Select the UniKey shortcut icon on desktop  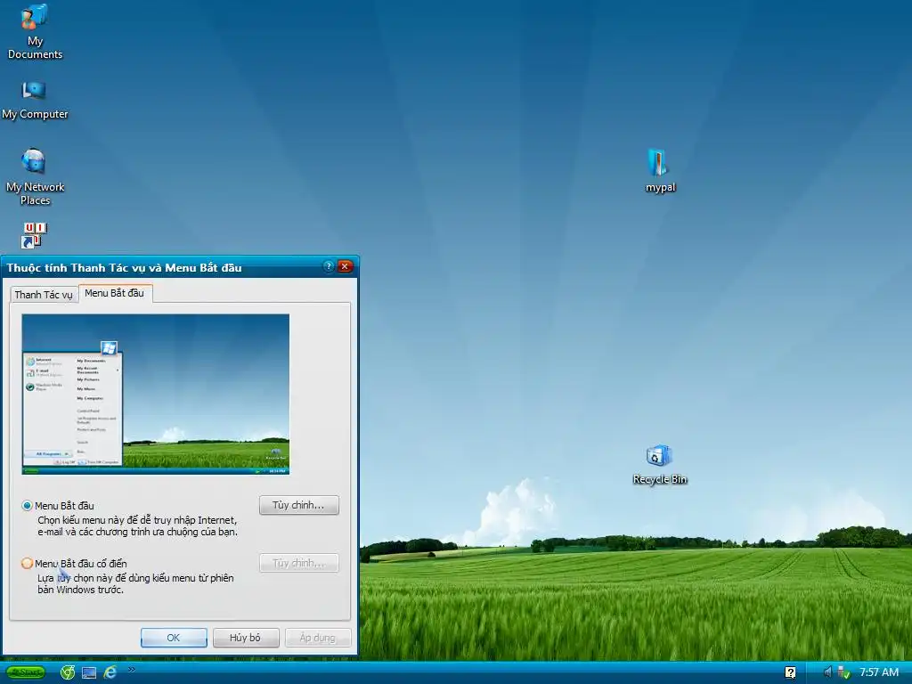[x=35, y=235]
